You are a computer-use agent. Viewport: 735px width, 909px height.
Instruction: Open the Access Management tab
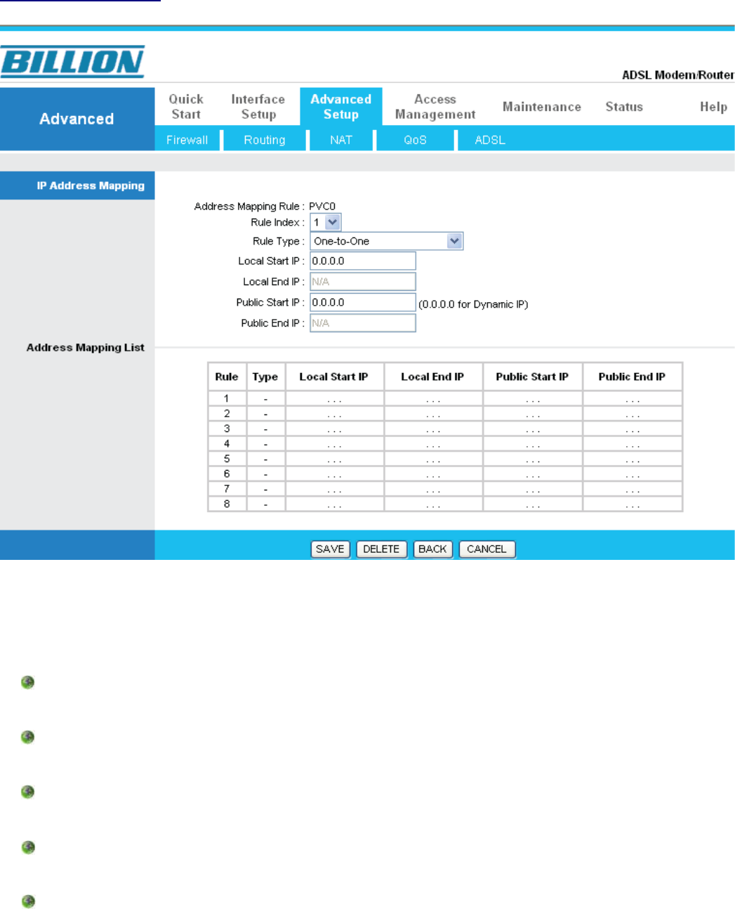[x=435, y=107]
